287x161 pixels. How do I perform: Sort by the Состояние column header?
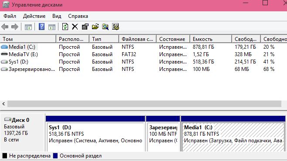click(x=173, y=39)
